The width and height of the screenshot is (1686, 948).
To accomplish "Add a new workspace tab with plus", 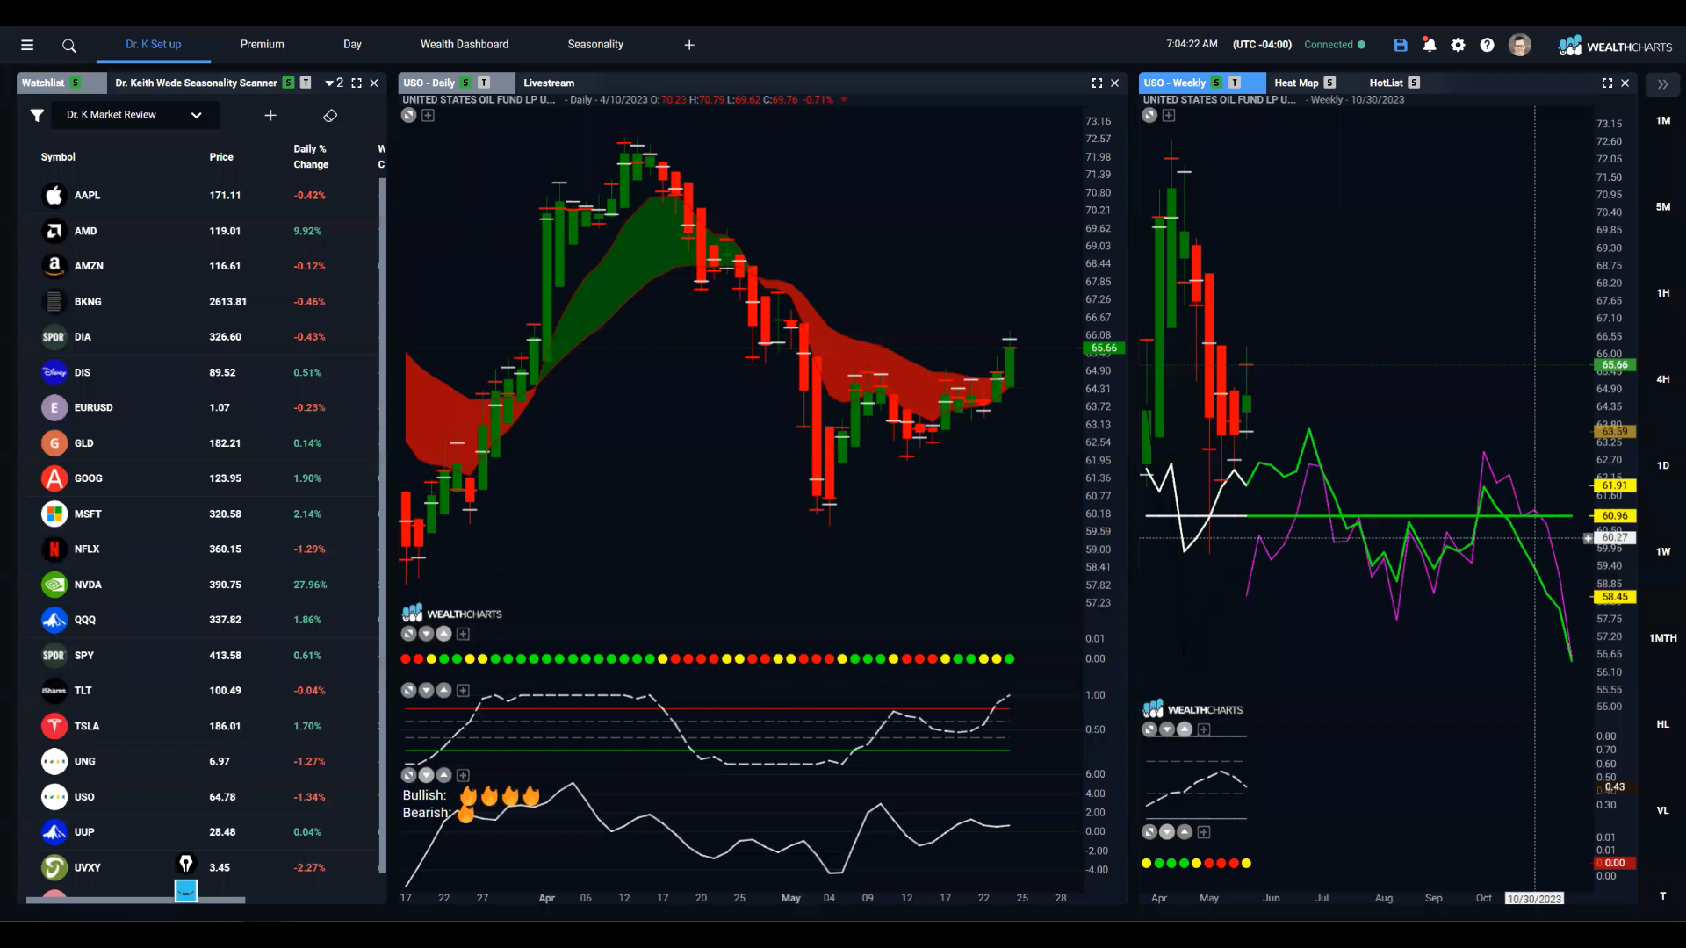I will coord(689,45).
